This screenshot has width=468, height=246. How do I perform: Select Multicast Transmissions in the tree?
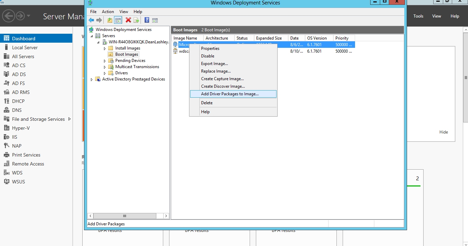(137, 67)
